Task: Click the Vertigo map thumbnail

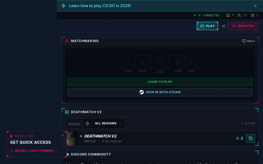Action: pyautogui.click(x=72, y=138)
